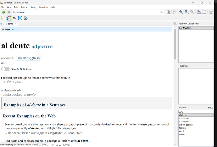Click the al dente adverb entry text
The width and height of the screenshot is (217, 147).
pos(11,90)
